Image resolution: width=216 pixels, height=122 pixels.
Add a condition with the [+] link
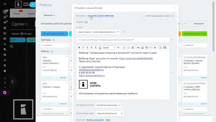click(x=86, y=22)
